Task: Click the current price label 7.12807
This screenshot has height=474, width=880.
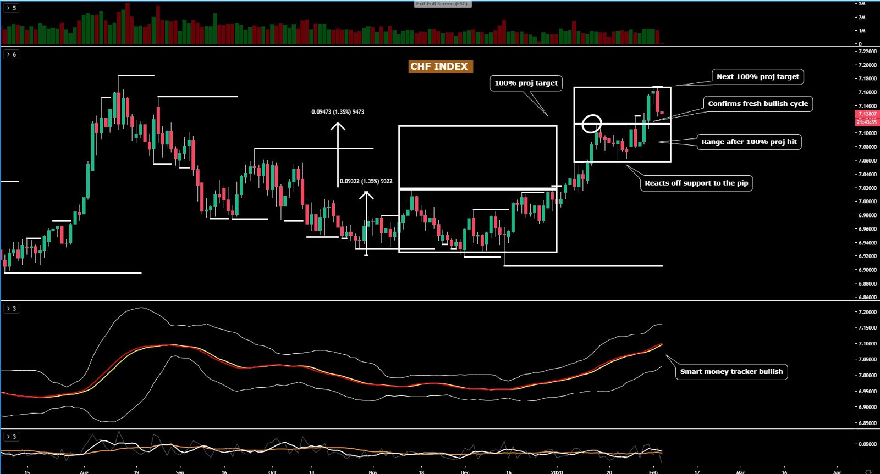Action: point(867,114)
